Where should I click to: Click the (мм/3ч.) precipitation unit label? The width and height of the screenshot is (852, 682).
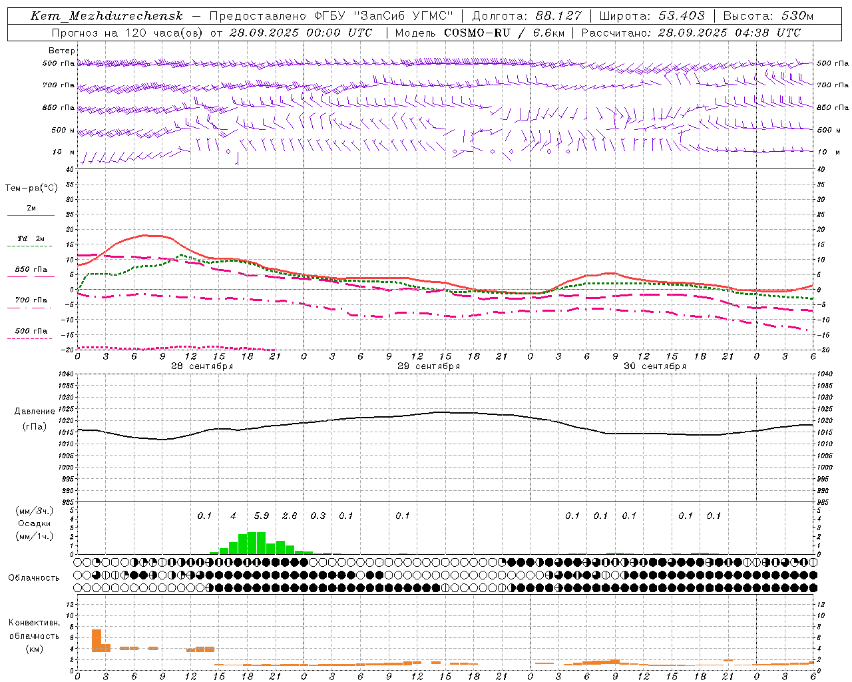point(35,511)
